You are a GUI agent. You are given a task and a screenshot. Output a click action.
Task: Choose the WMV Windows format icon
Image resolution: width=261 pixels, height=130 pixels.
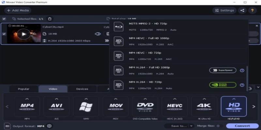[x=86, y=106]
